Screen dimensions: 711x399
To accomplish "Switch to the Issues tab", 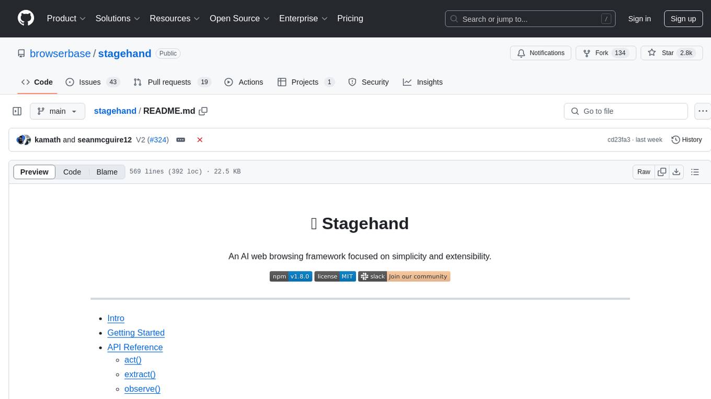I will (93, 82).
